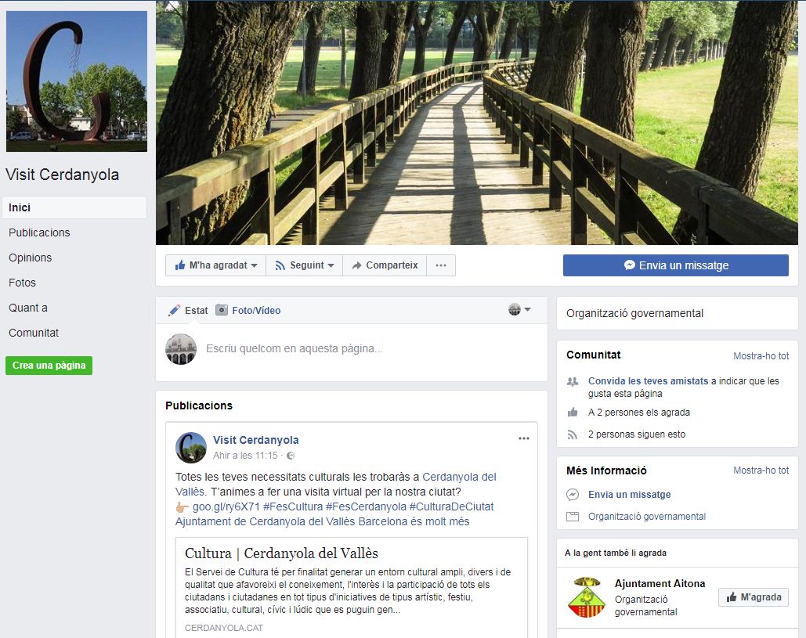Screen dimensions: 806x638
Task: Select the Foto/Vídeo composer tab
Action: (248, 310)
